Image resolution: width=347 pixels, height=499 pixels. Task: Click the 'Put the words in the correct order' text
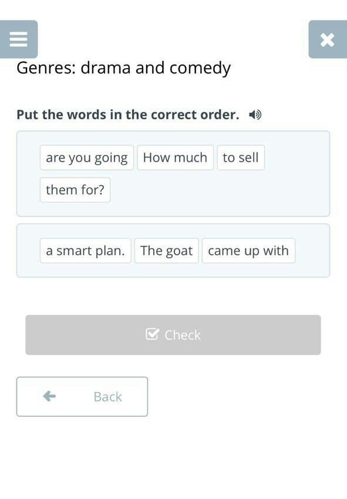127,114
